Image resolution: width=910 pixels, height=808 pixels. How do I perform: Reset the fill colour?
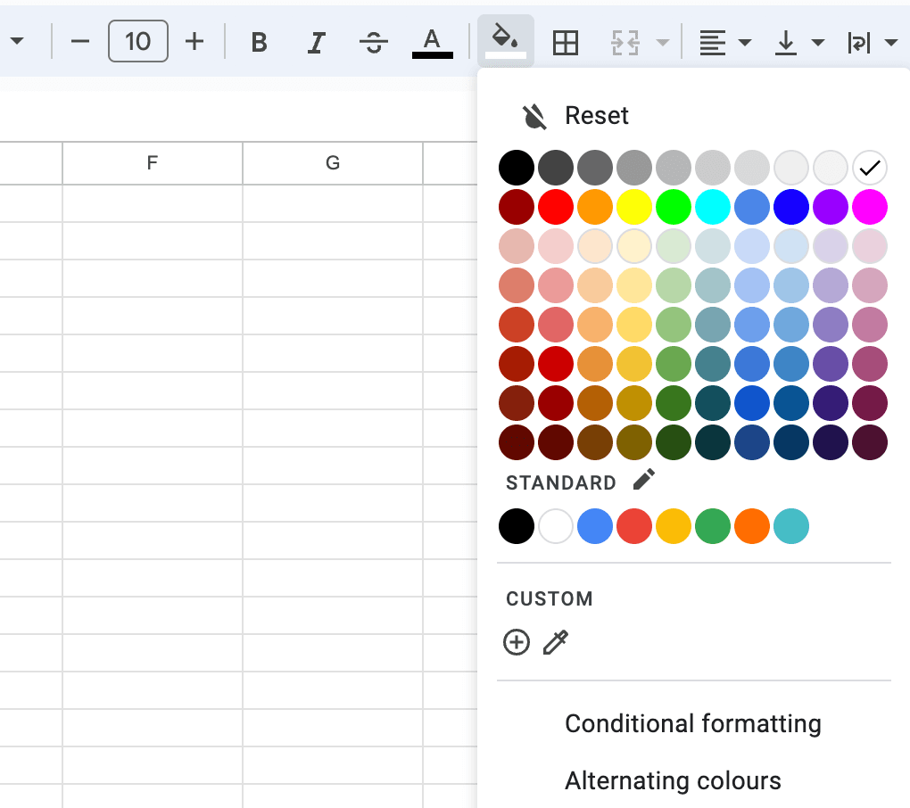click(575, 116)
